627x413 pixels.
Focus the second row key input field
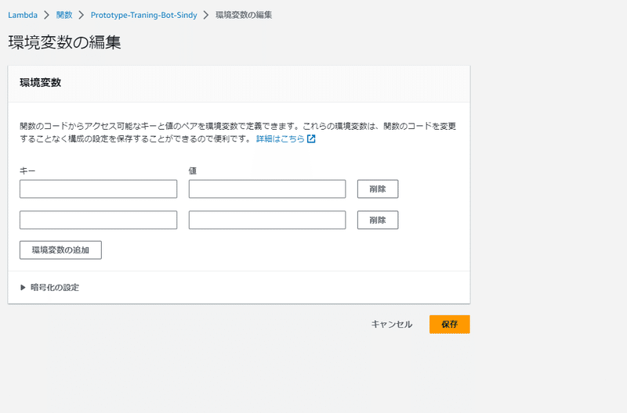[x=99, y=220]
